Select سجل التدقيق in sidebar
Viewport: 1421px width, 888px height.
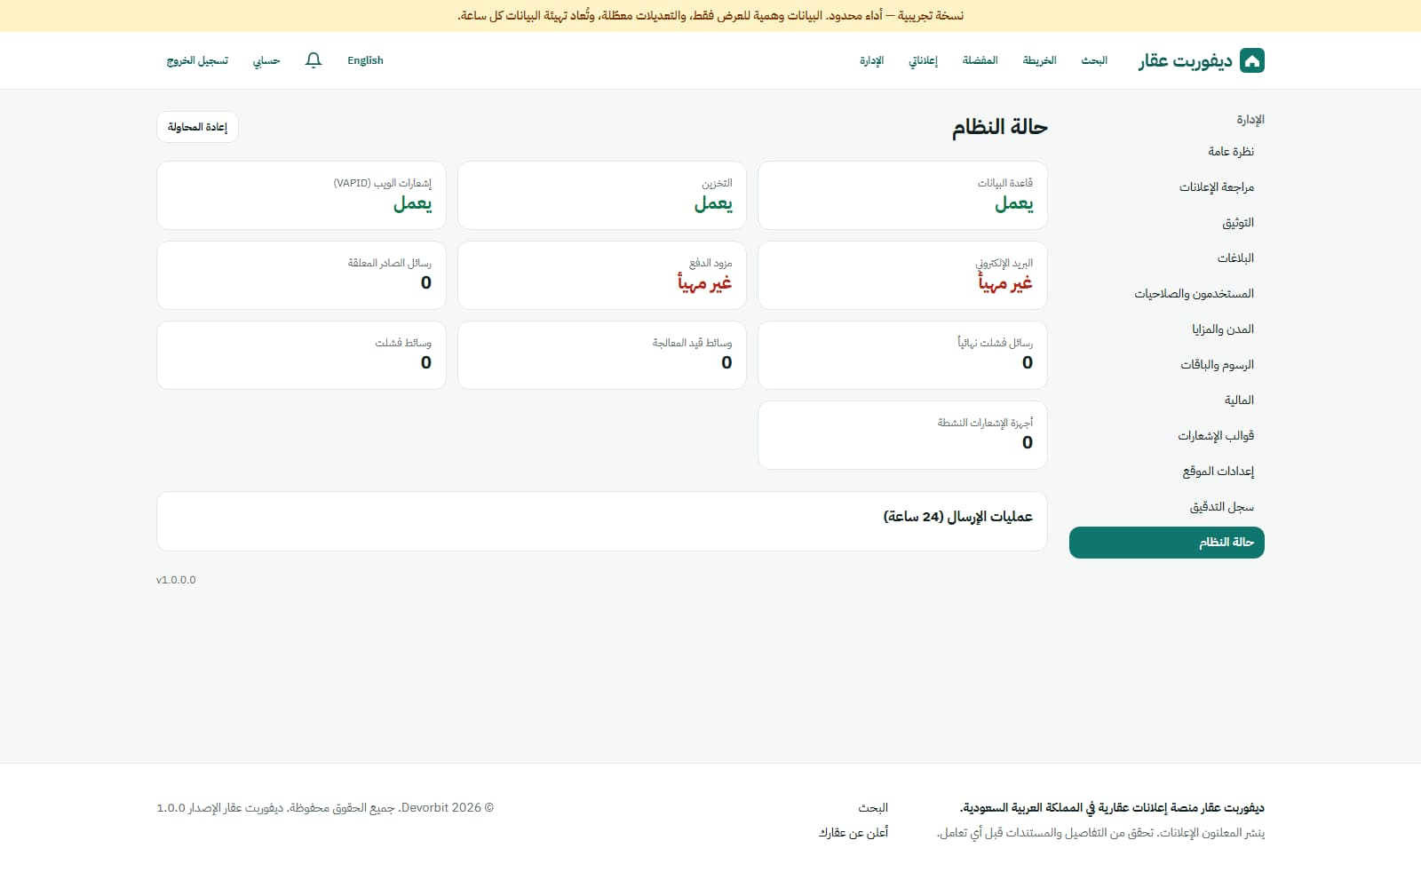coord(1167,507)
